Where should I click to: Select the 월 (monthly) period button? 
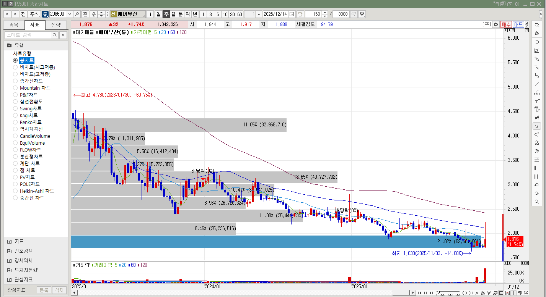click(173, 14)
